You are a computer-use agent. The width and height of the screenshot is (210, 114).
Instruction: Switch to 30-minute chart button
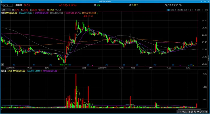tap(203, 10)
